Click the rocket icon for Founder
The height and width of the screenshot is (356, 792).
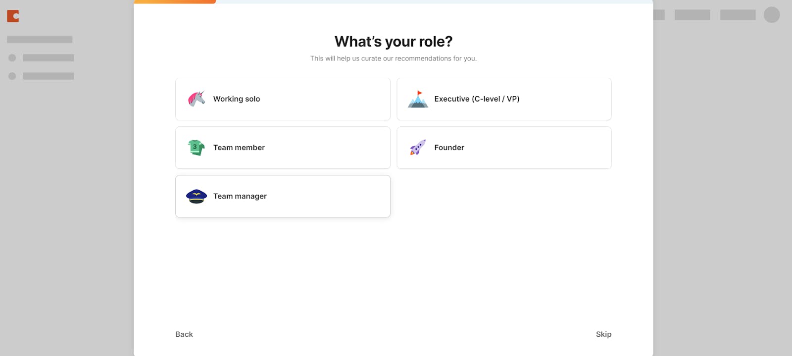coord(418,148)
